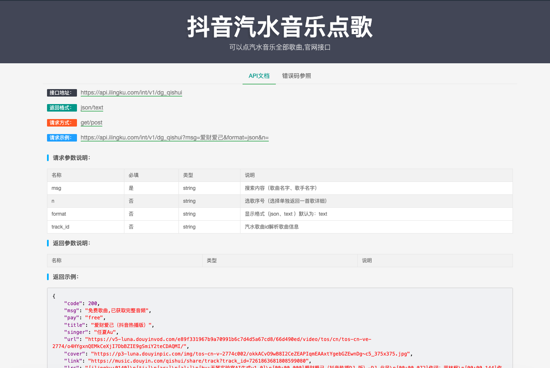Click the https://api.ilingku.com/int/v1/dg_qishui endpoint link
Viewport: 550px width, 368px height.
click(131, 92)
